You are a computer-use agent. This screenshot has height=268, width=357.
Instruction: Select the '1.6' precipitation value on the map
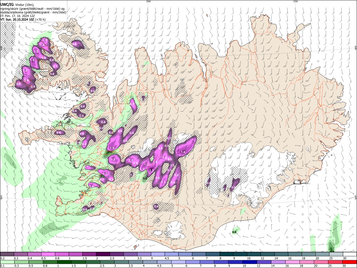[112, 148]
